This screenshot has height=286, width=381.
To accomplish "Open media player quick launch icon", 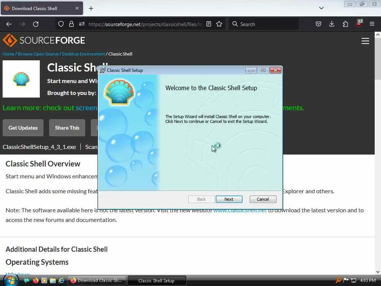I will [44, 280].
